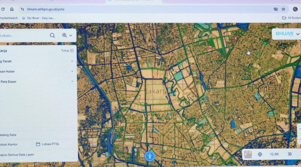Bookmark this page with star icon
The height and width of the screenshot is (167, 301).
pos(283,9)
